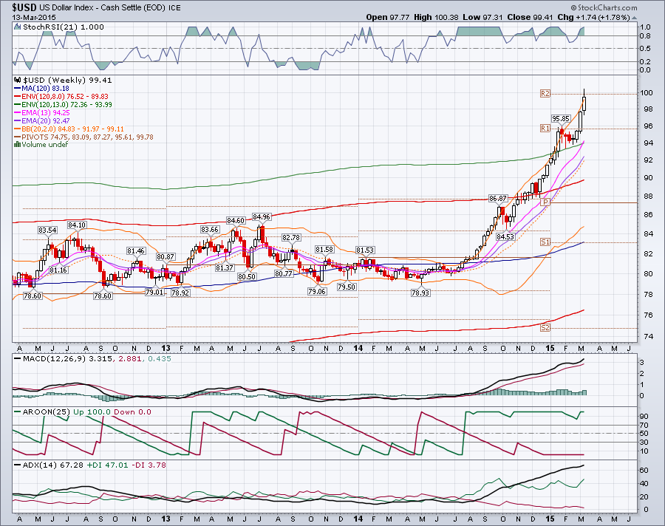Click the StochRSI sparkline icon
665x526 pixels.
(x=16, y=27)
